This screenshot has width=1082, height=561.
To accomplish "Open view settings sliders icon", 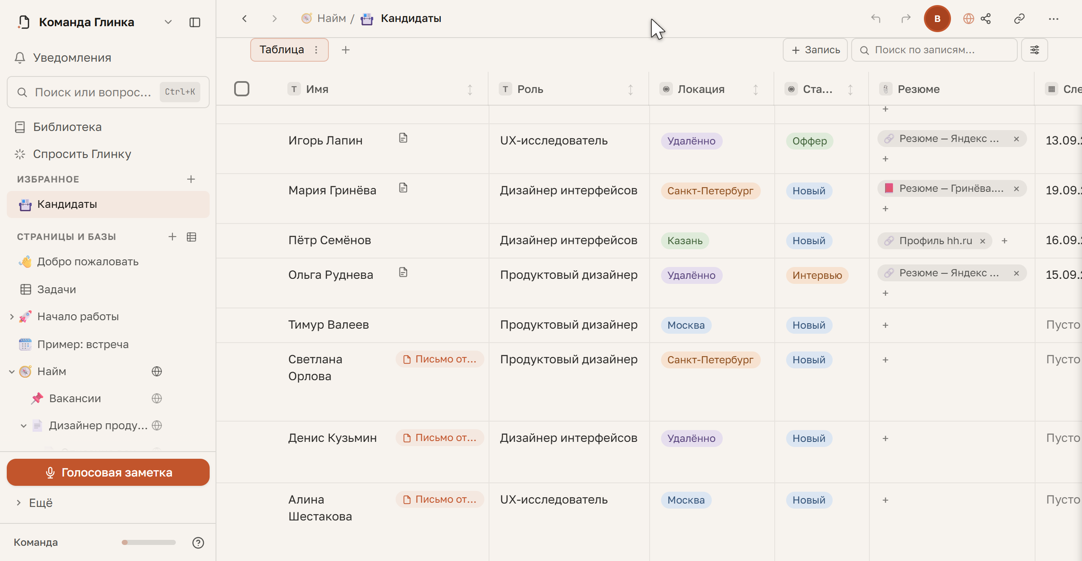I will point(1035,50).
